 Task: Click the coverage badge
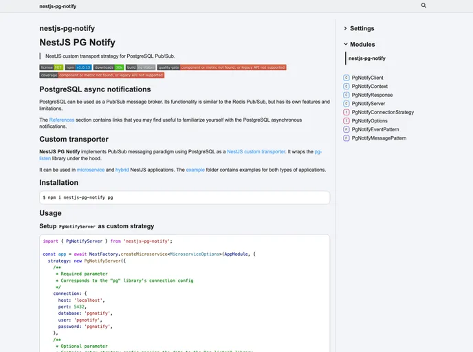102,75
